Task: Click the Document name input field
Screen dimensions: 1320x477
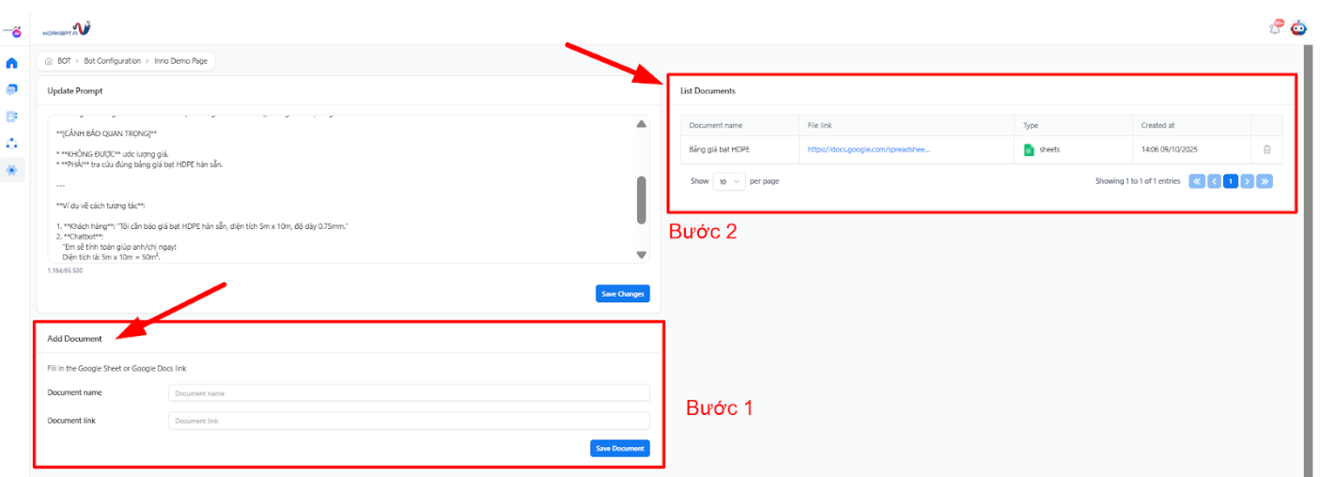Action: (409, 393)
